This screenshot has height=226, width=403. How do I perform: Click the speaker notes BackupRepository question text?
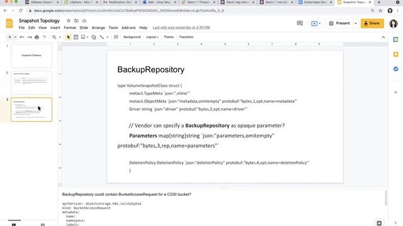coord(127,195)
